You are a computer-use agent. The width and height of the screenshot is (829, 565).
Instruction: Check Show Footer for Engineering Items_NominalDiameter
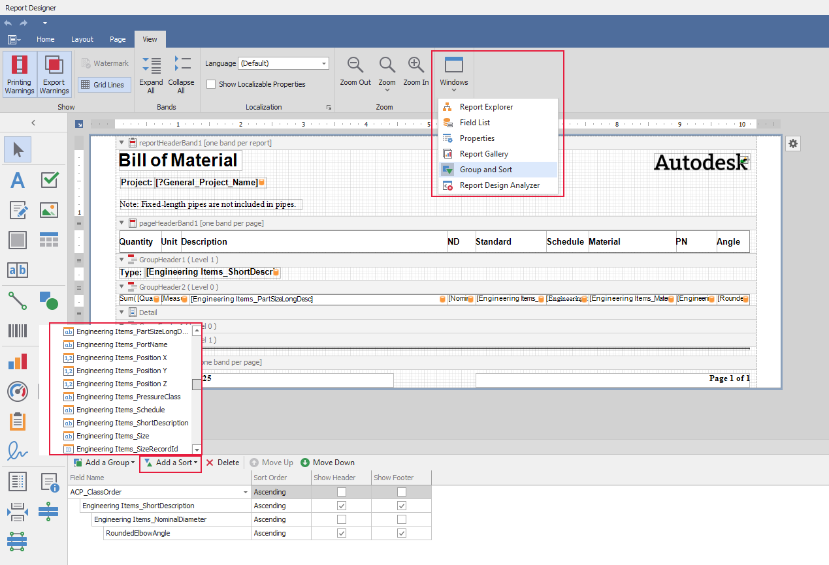pyautogui.click(x=402, y=519)
